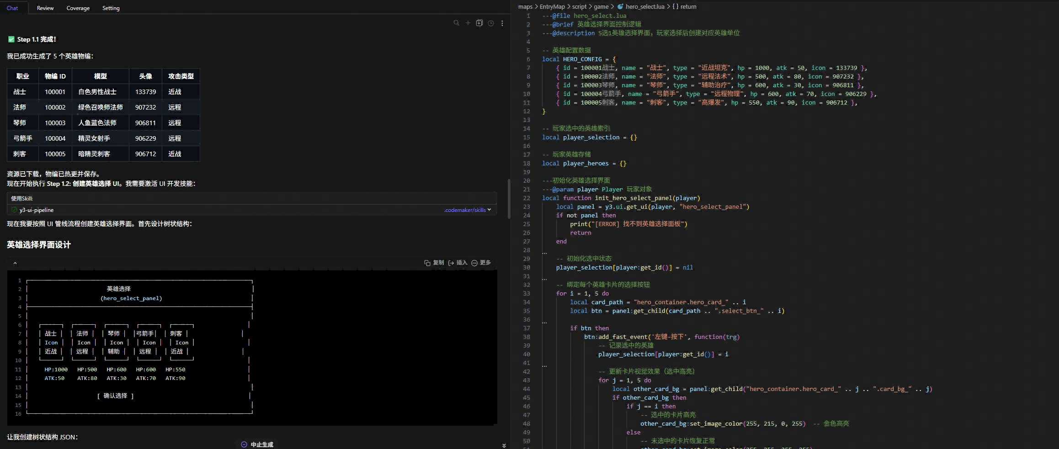Click the search magnifier icon in chat header

pyautogui.click(x=456, y=23)
